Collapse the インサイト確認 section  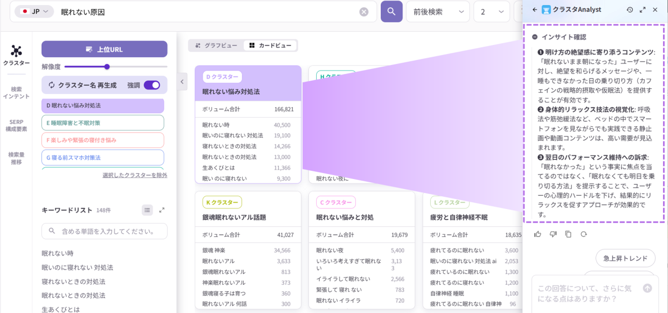click(x=535, y=37)
